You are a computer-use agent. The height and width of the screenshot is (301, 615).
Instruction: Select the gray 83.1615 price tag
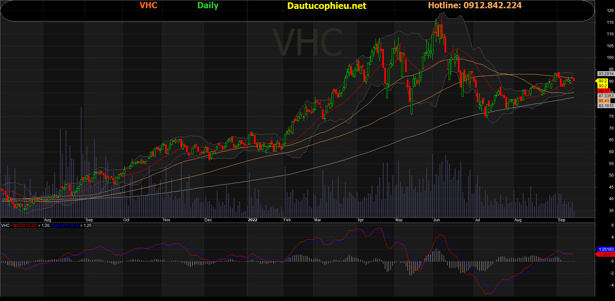point(606,106)
